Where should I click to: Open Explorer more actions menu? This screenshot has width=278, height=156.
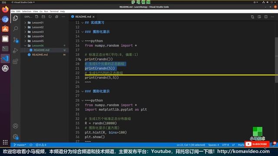[63, 16]
